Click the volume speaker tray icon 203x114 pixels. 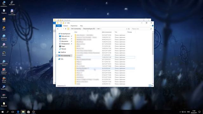point(185,112)
